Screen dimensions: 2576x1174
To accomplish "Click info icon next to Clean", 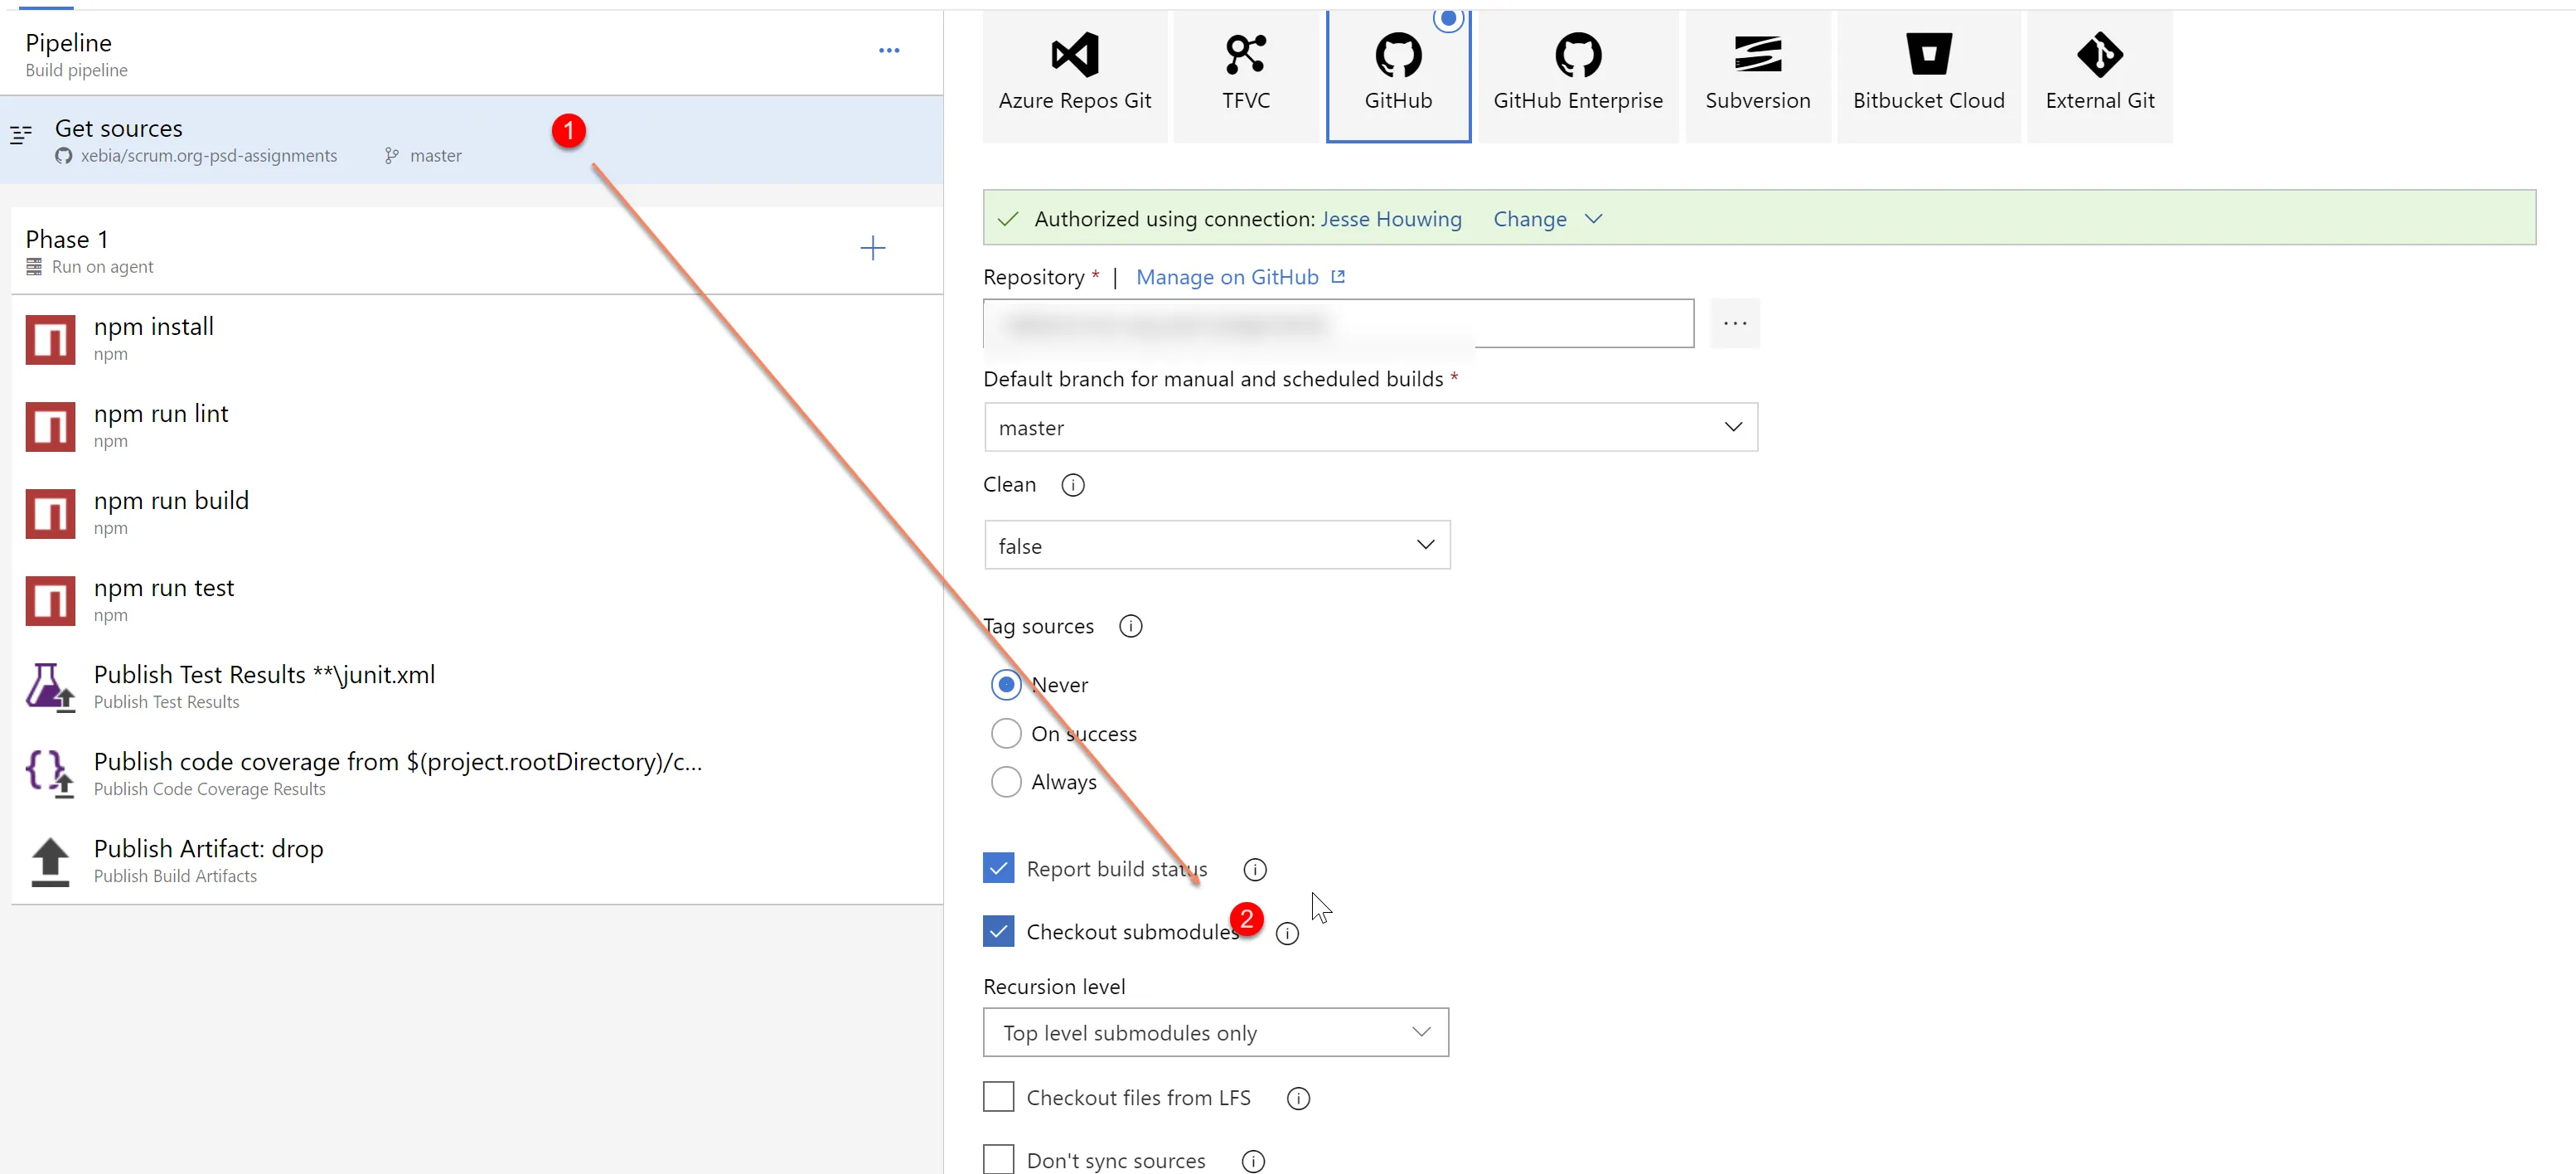I will pyautogui.click(x=1072, y=485).
